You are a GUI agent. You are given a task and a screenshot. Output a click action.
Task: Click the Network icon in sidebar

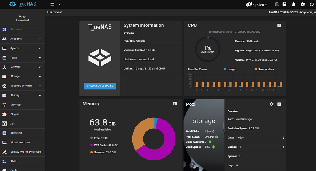[4, 67]
